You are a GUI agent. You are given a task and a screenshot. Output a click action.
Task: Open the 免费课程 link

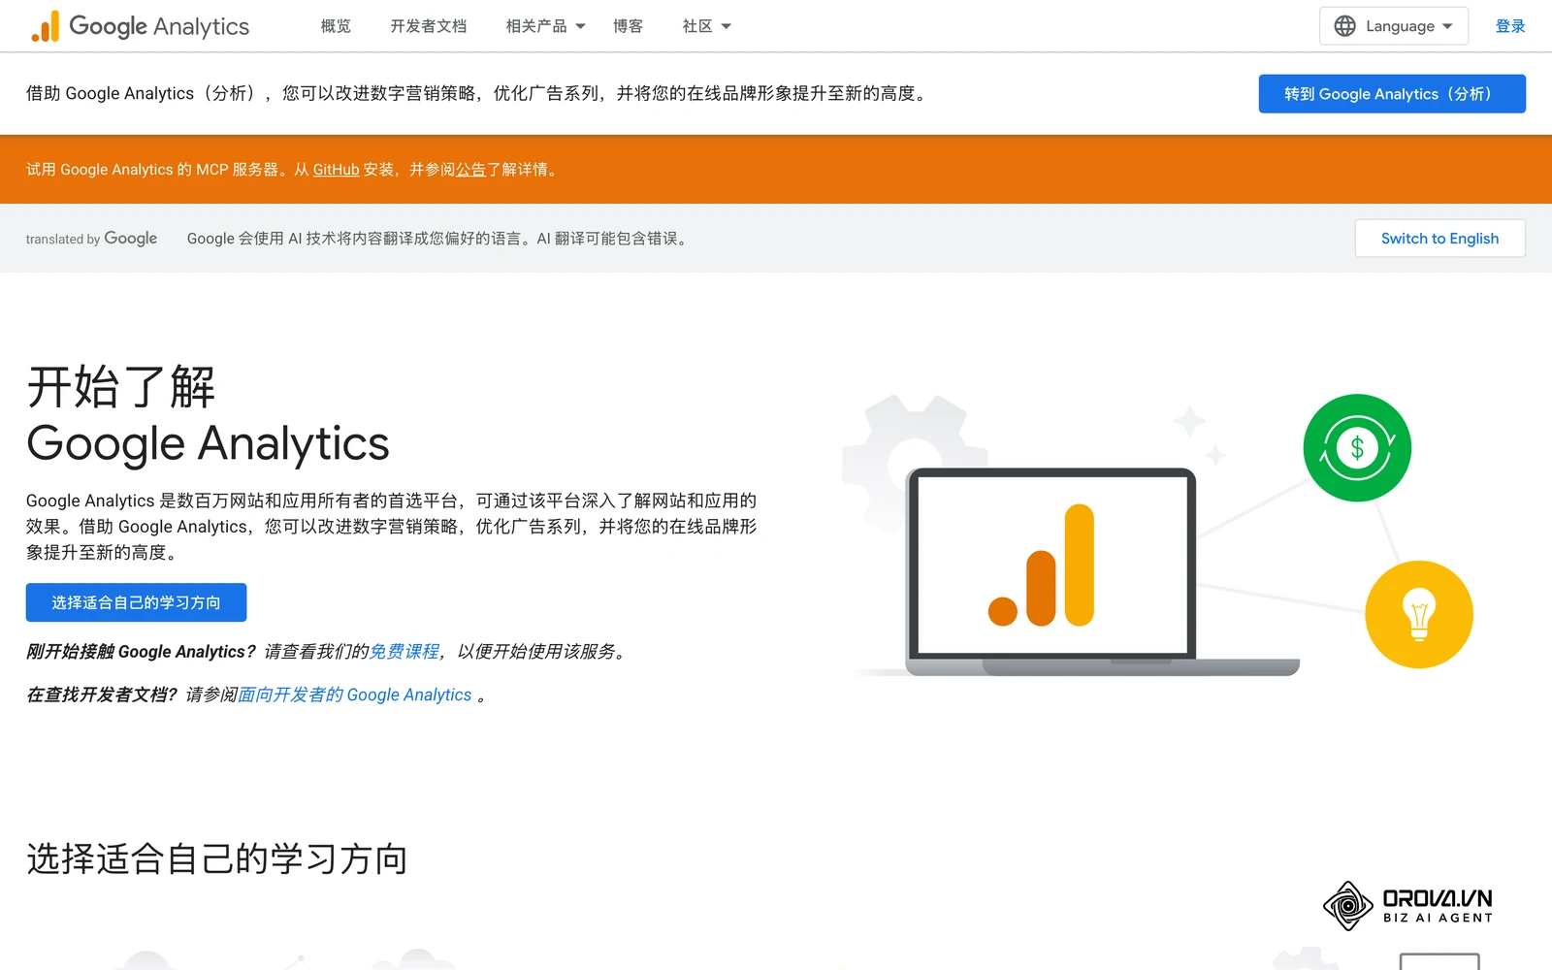[404, 652]
